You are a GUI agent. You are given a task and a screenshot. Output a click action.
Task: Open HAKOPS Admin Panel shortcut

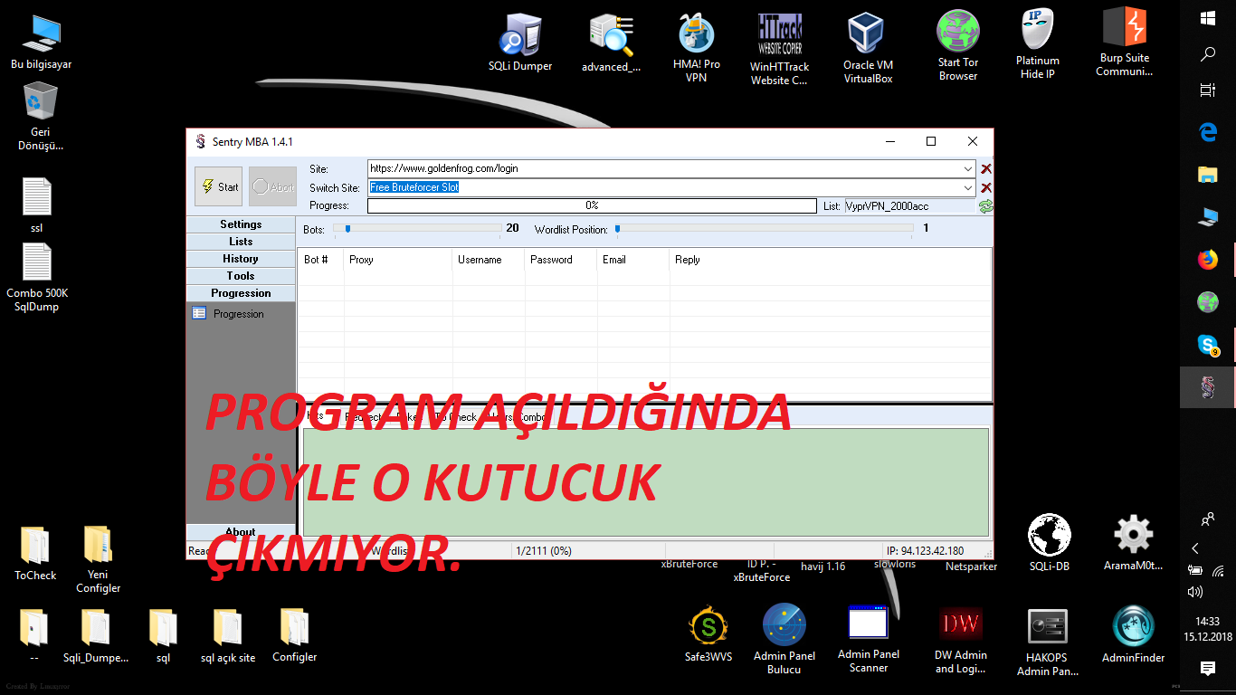click(1048, 642)
